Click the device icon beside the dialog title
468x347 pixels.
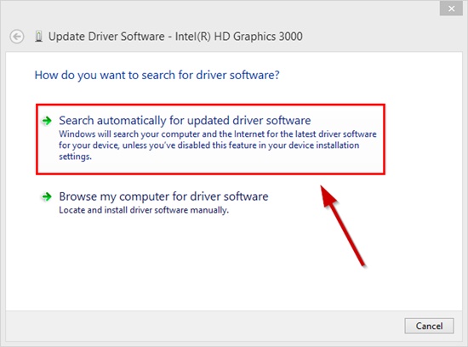point(38,37)
